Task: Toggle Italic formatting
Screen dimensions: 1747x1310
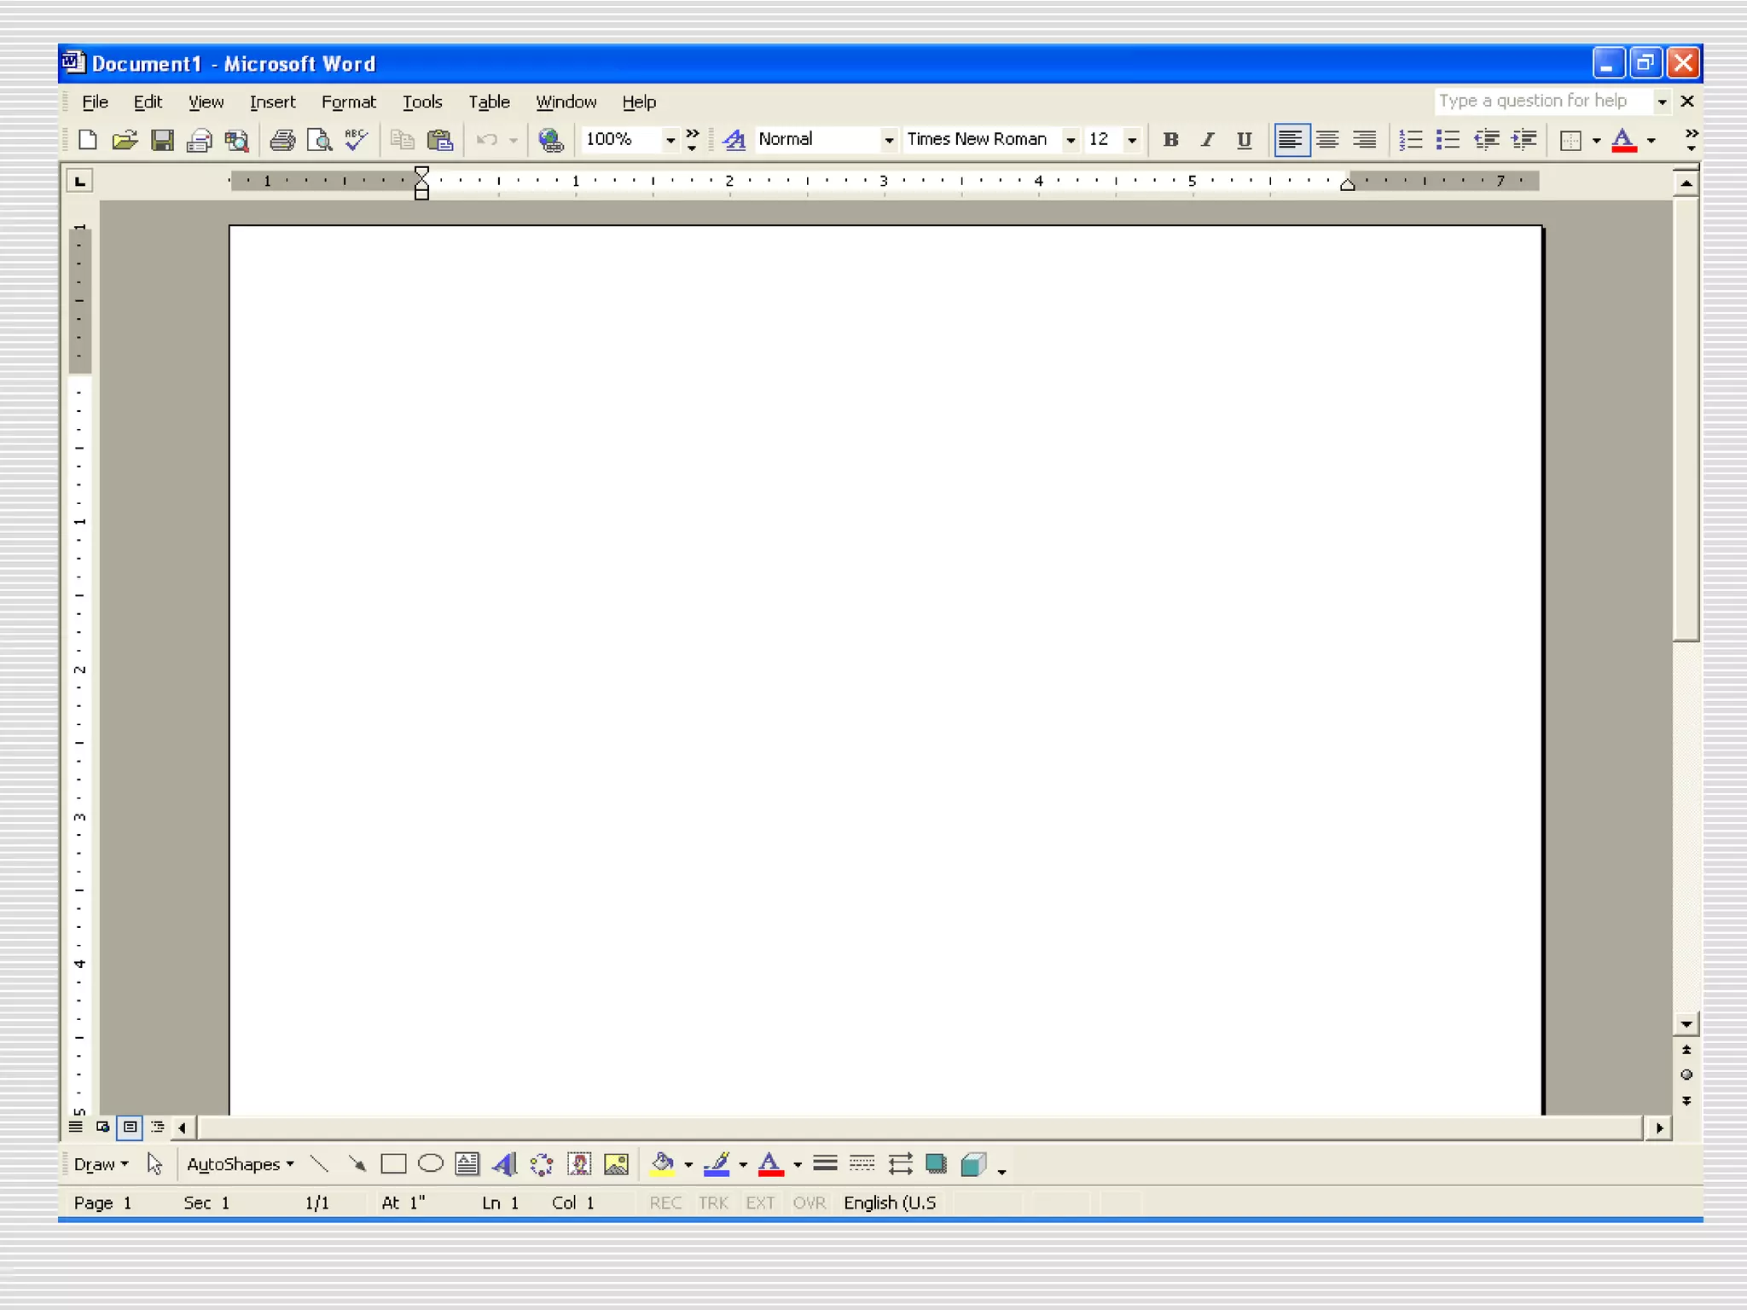Action: [x=1207, y=140]
